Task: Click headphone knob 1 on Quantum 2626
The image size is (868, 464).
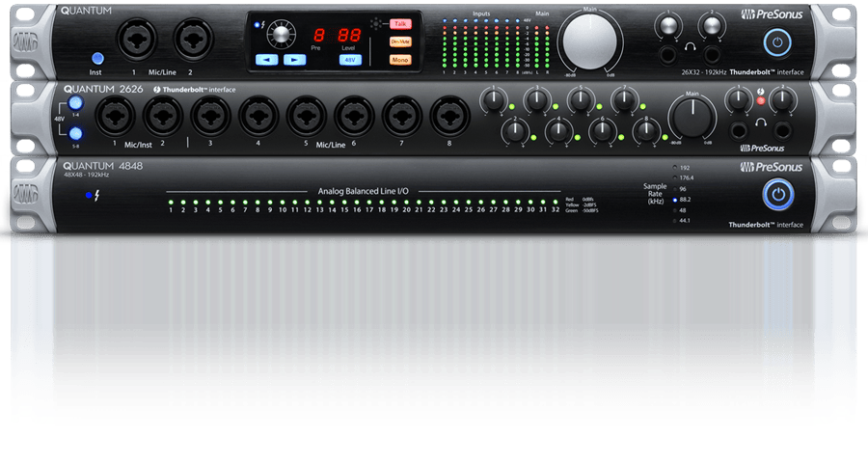Action: pos(739,100)
